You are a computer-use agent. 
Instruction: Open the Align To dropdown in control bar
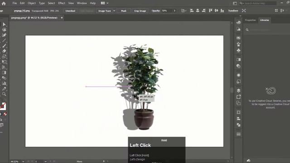click(184, 11)
